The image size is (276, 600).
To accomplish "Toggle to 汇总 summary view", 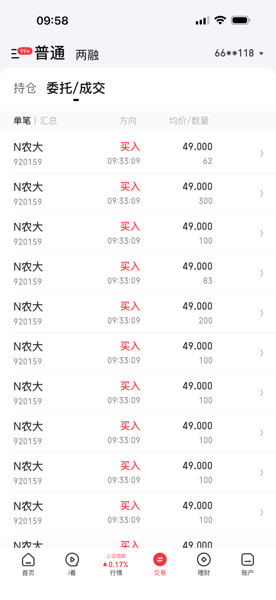I will pyautogui.click(x=48, y=121).
